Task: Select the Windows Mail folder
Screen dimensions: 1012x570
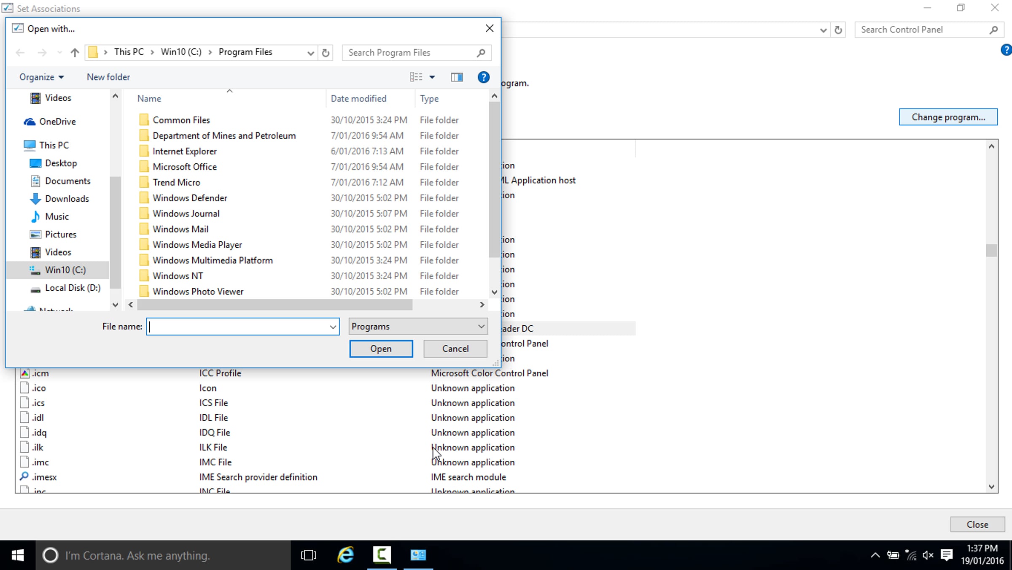Action: tap(180, 229)
